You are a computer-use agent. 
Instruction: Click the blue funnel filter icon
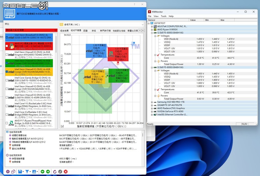point(27,172)
